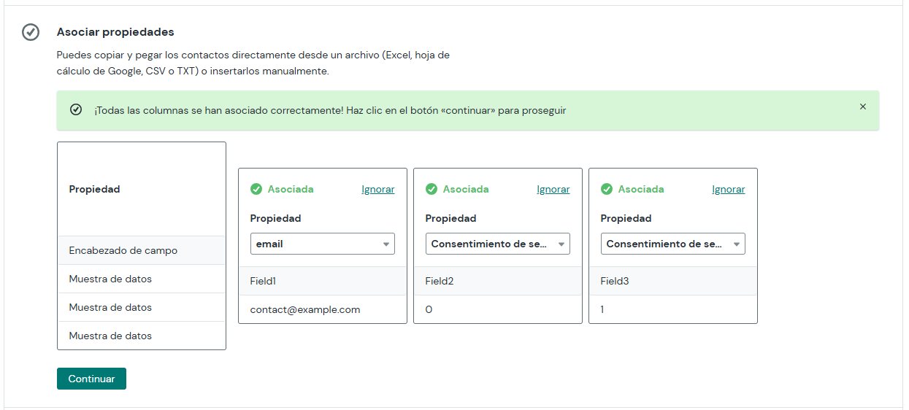Click the check icon in green success banner
Viewport: 909px width, 410px height.
pos(76,110)
